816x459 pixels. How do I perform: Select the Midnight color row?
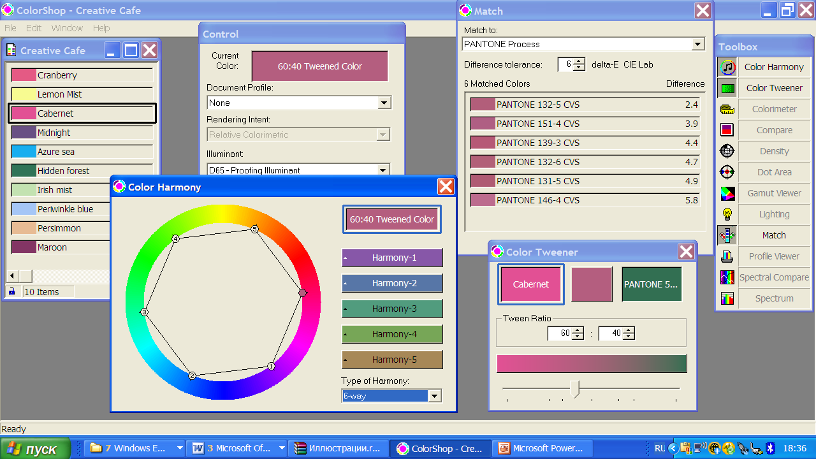tap(82, 133)
